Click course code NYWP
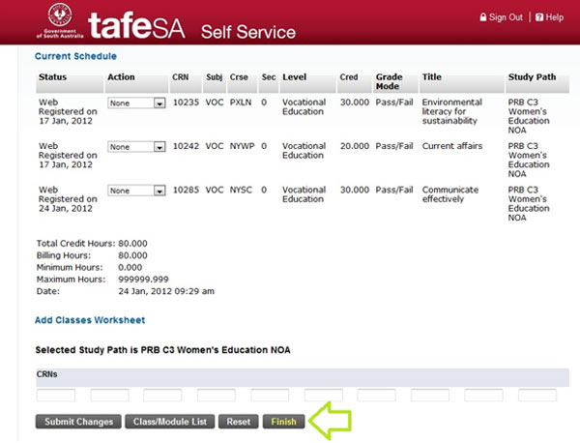The image size is (580, 443). coord(242,146)
